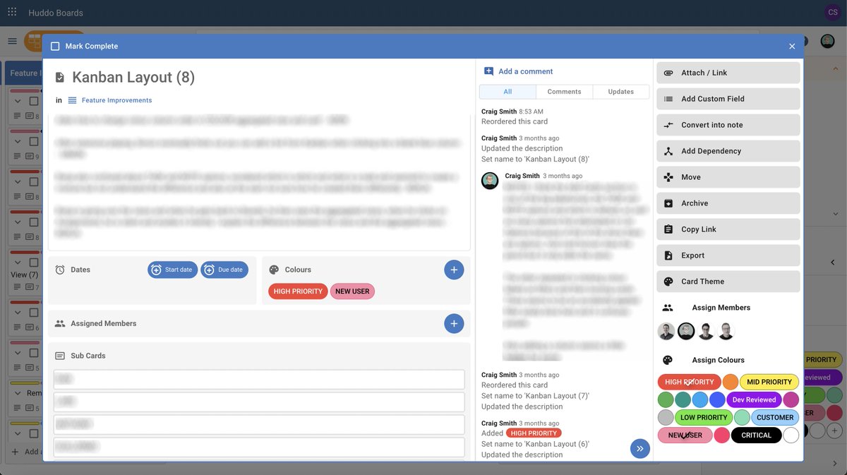Open the hamburger menu behind the card dialog
This screenshot has height=475, width=847.
(x=12, y=41)
